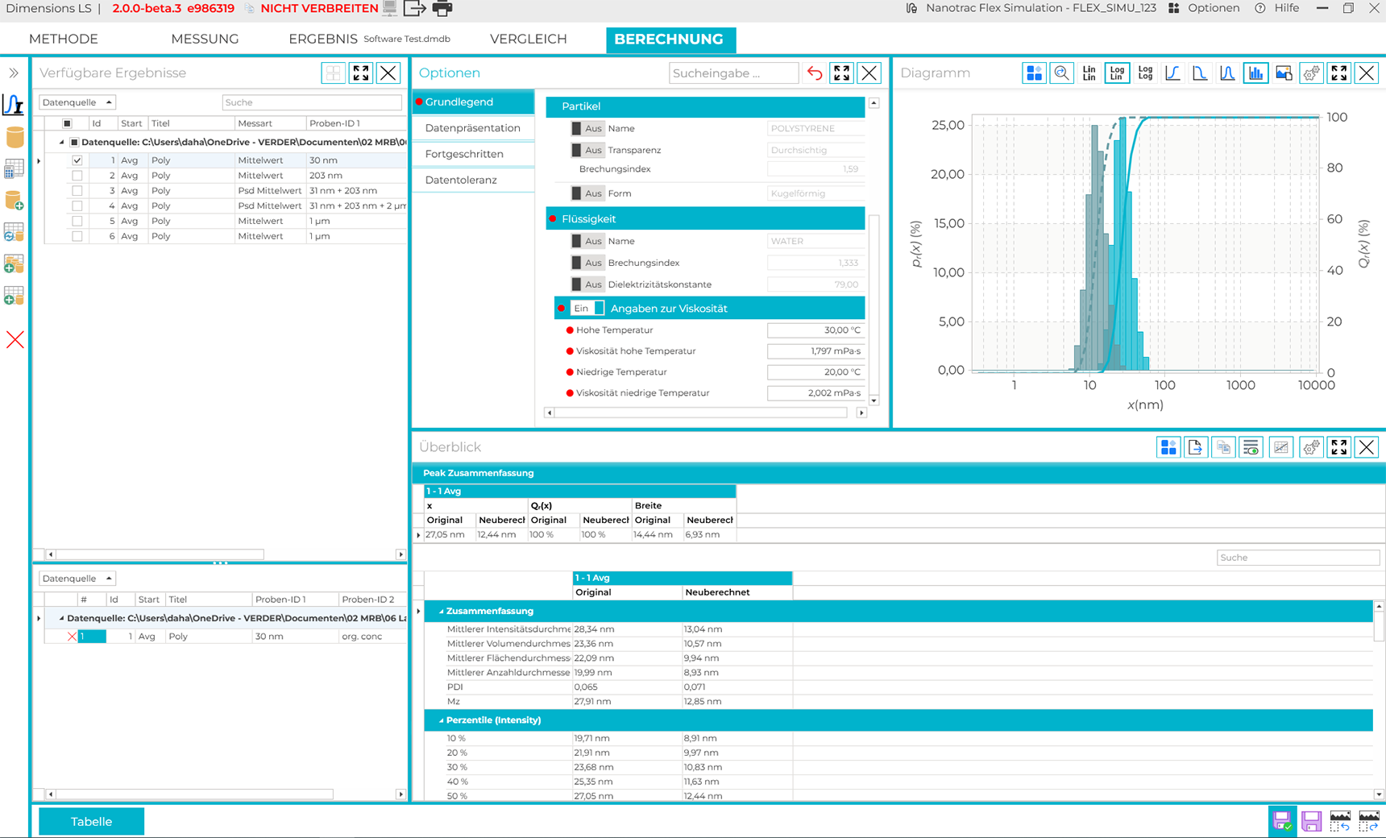1386x838 pixels.
Task: Click export document icon in Überblick toolbar
Action: point(1195,447)
